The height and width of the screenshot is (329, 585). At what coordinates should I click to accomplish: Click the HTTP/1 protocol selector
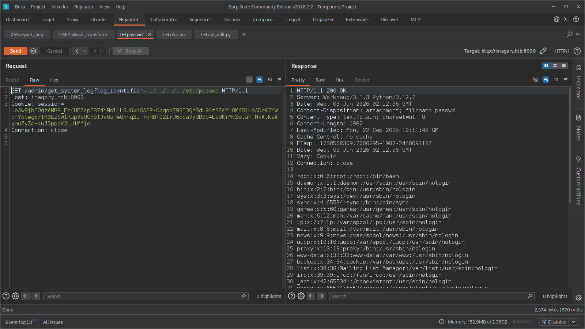click(x=562, y=51)
